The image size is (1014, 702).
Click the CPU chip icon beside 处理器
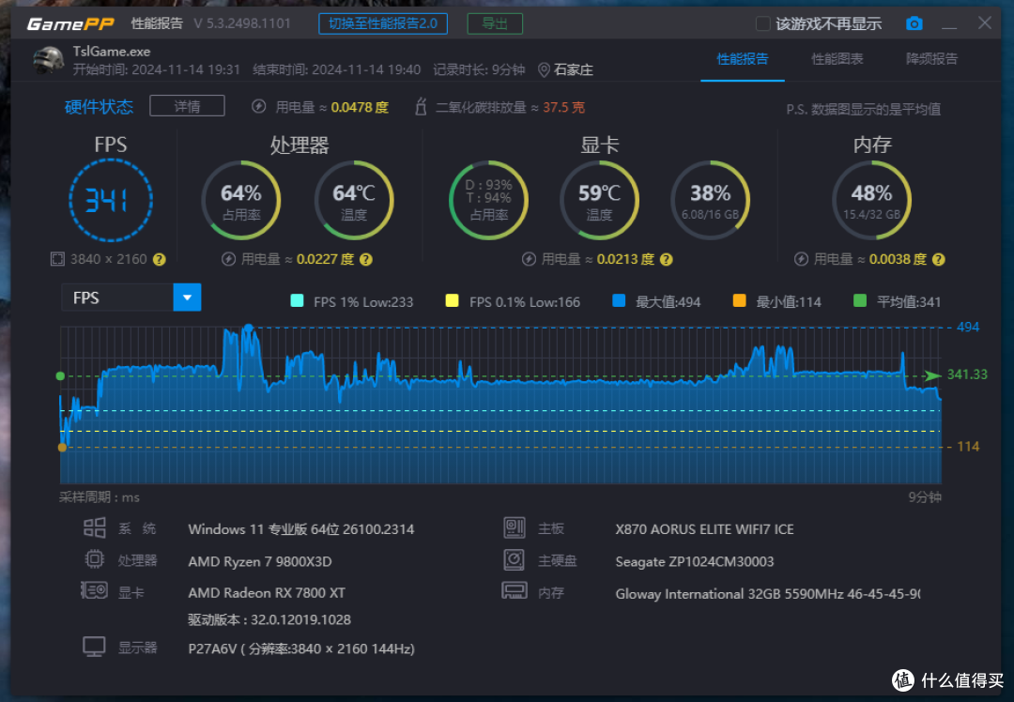(x=95, y=559)
